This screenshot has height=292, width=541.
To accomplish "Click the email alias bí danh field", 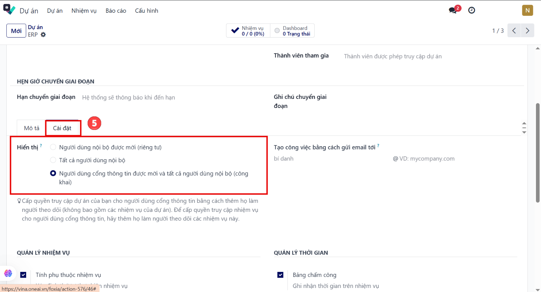I will point(330,159).
